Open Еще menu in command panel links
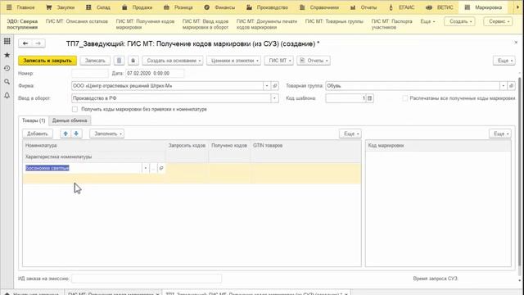This screenshot has height=295, width=524. (427, 21)
